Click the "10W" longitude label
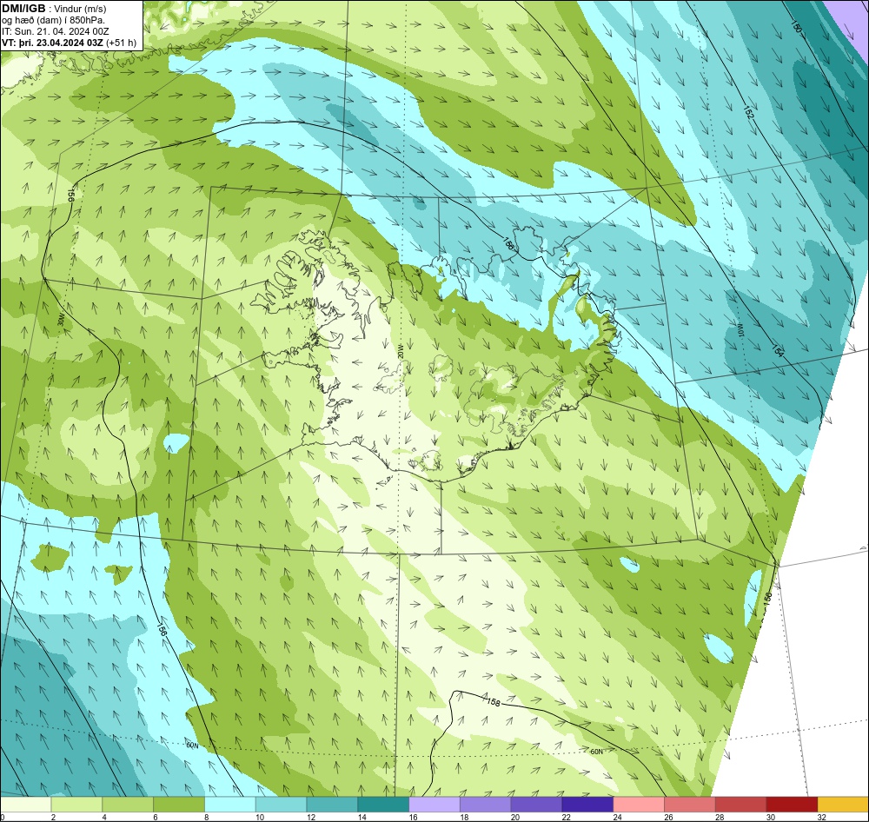869x822 pixels. [x=740, y=330]
